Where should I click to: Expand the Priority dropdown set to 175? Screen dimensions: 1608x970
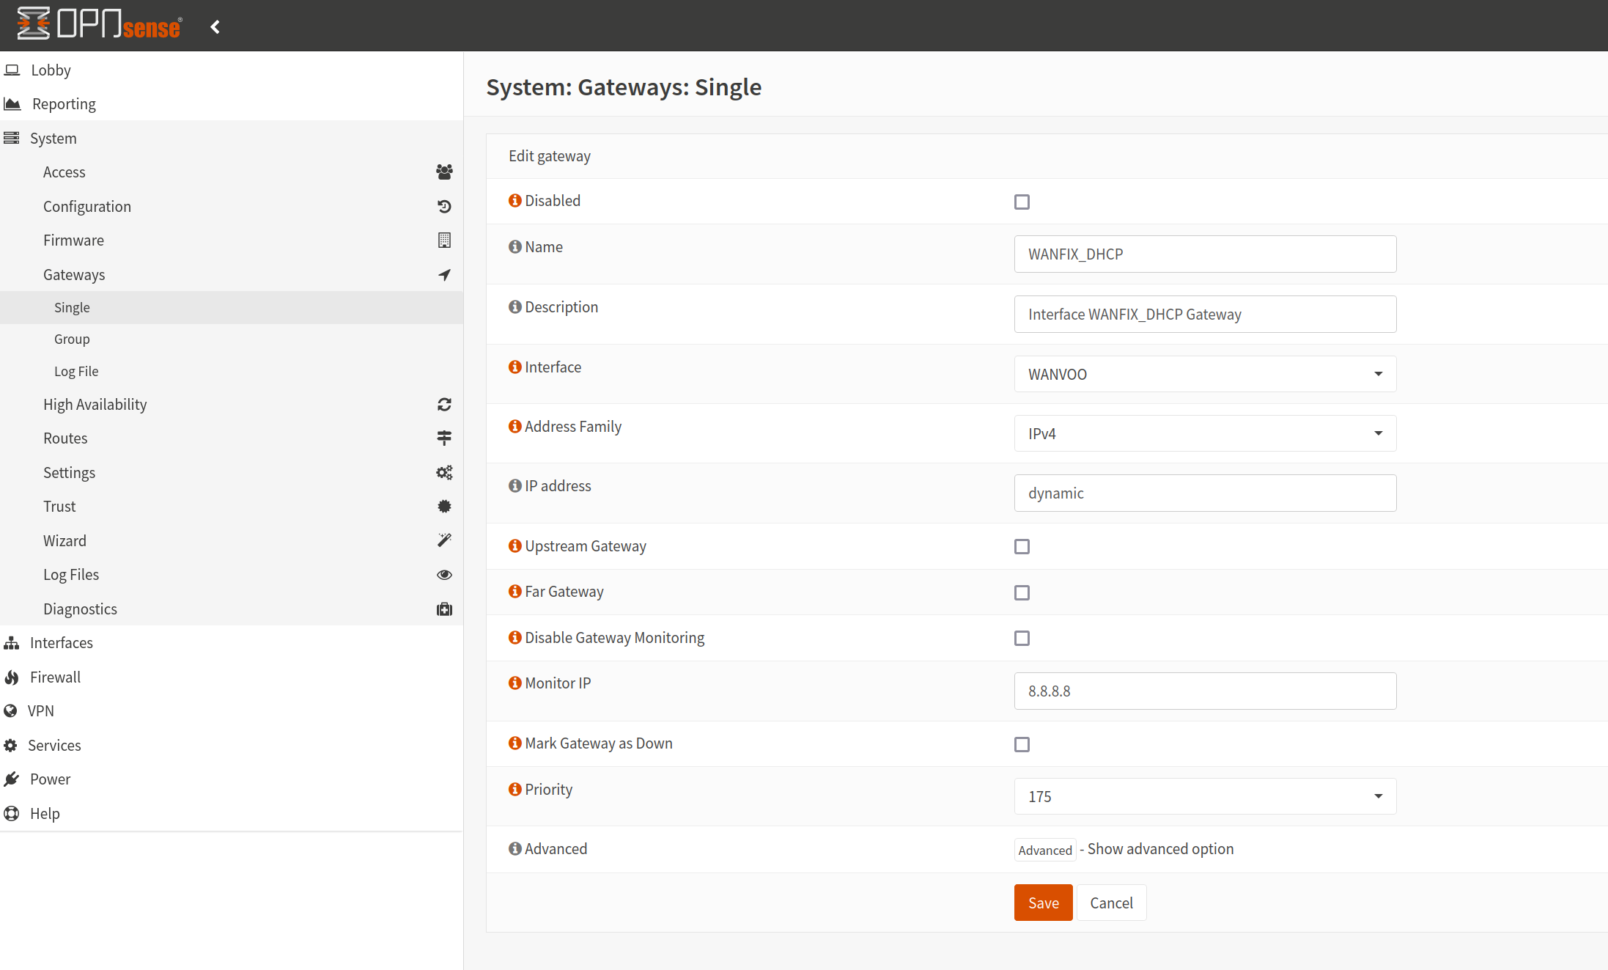[1205, 796]
